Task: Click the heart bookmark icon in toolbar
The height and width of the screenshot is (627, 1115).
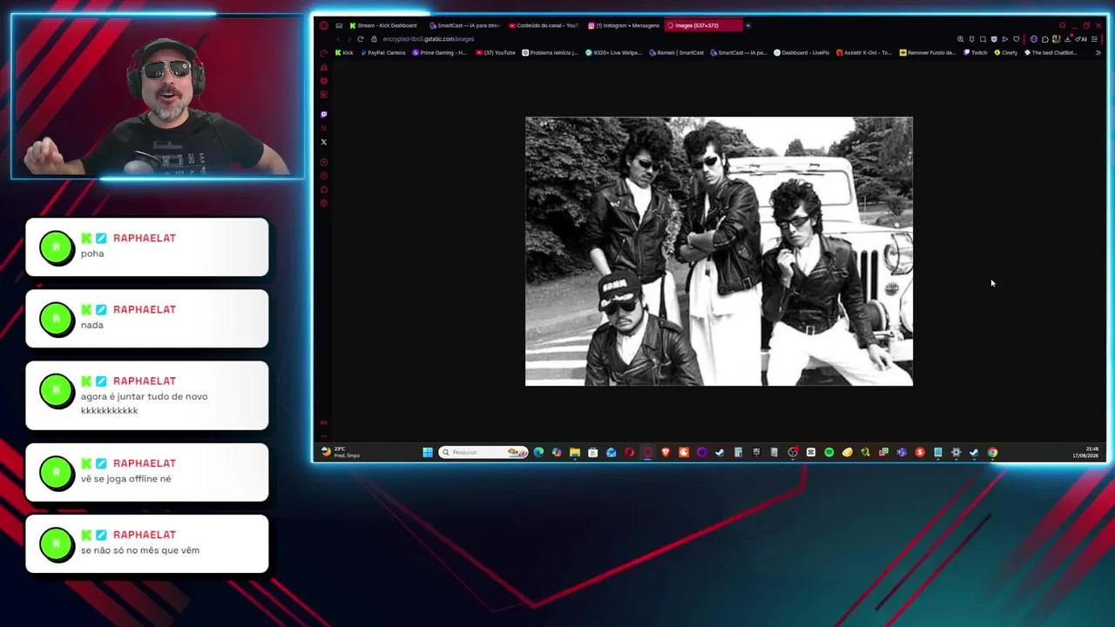Action: tap(1016, 39)
